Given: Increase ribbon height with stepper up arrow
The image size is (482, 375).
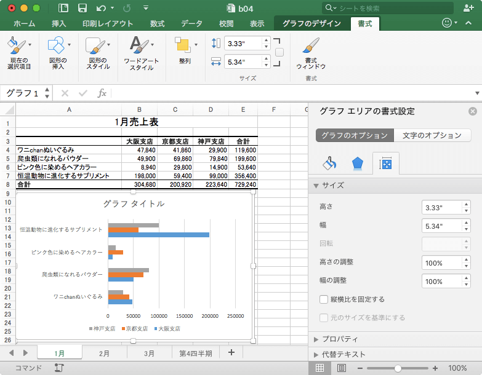Looking at the screenshot, I should click(266, 40).
